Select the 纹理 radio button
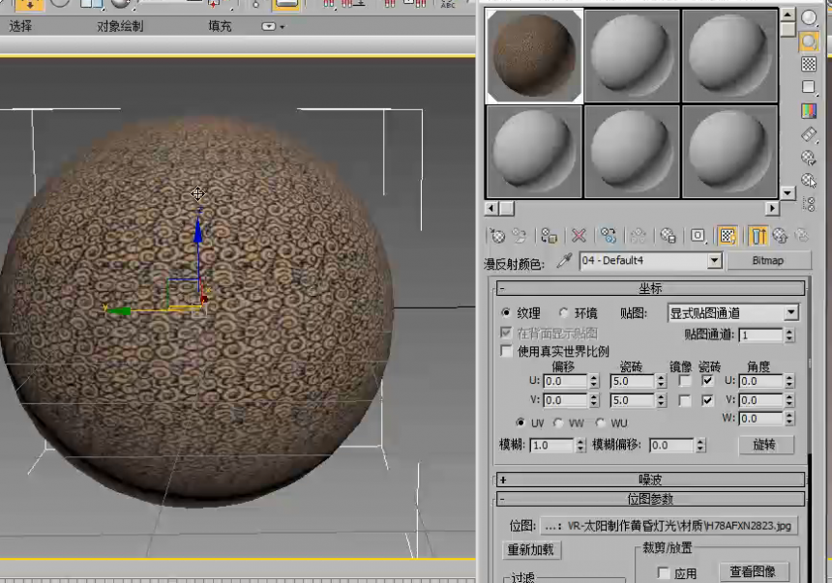Screen dimensions: 832x583 506,313
